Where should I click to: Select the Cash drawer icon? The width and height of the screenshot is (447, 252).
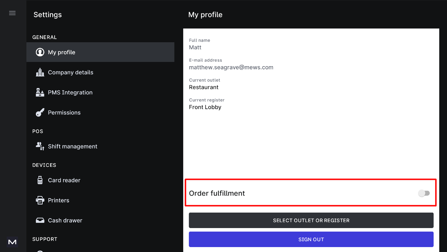40,220
